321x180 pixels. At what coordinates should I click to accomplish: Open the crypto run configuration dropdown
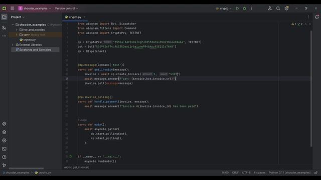(224, 8)
